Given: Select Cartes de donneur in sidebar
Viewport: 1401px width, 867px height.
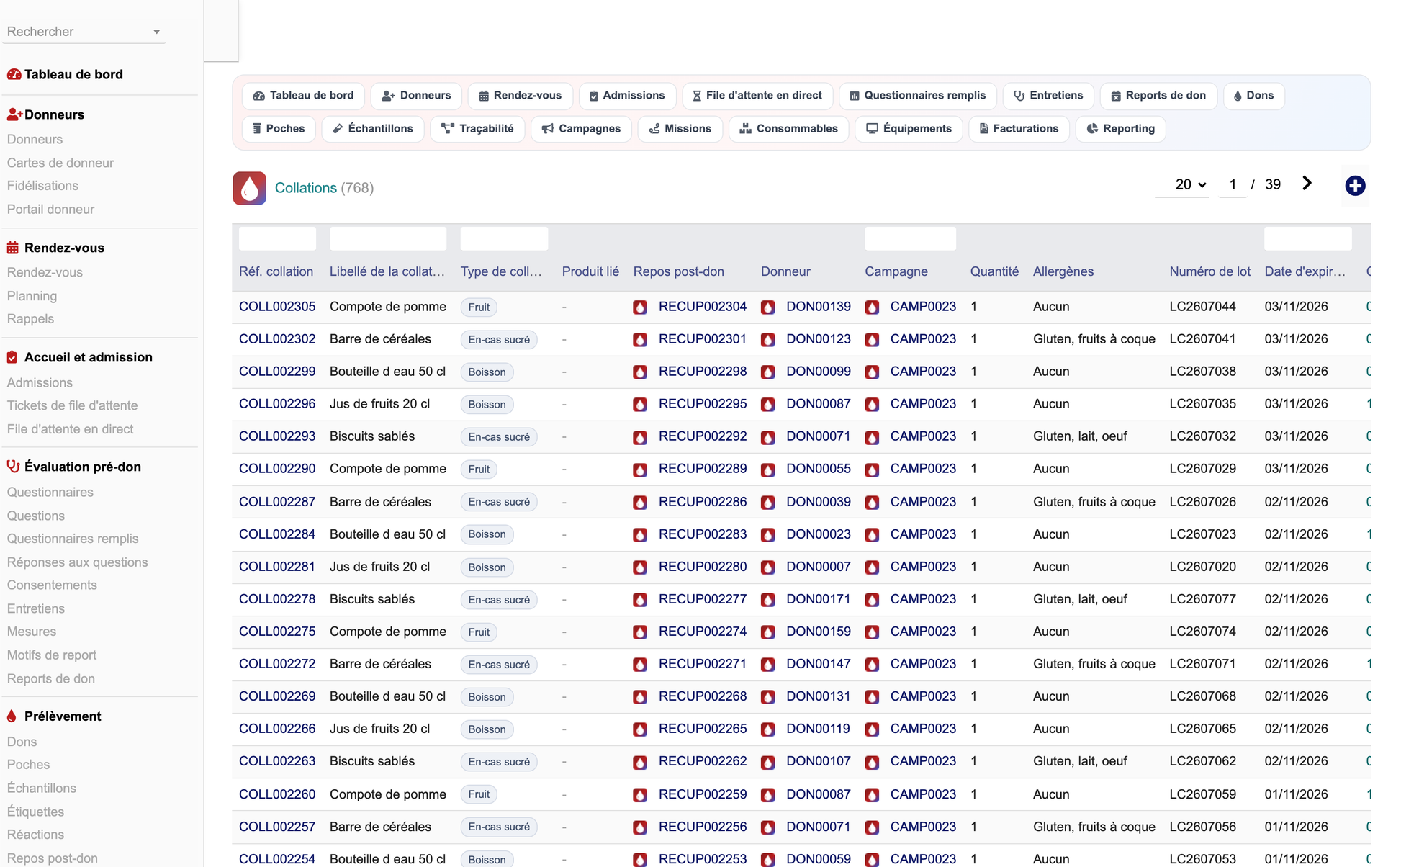Looking at the screenshot, I should tap(60, 163).
